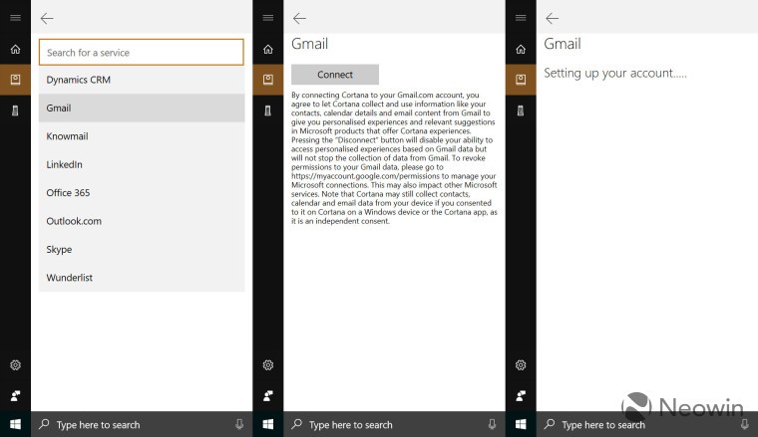758x437 pixels.
Task: Open Settings gear in the service list panel sidebar
Action: pyautogui.click(x=15, y=365)
